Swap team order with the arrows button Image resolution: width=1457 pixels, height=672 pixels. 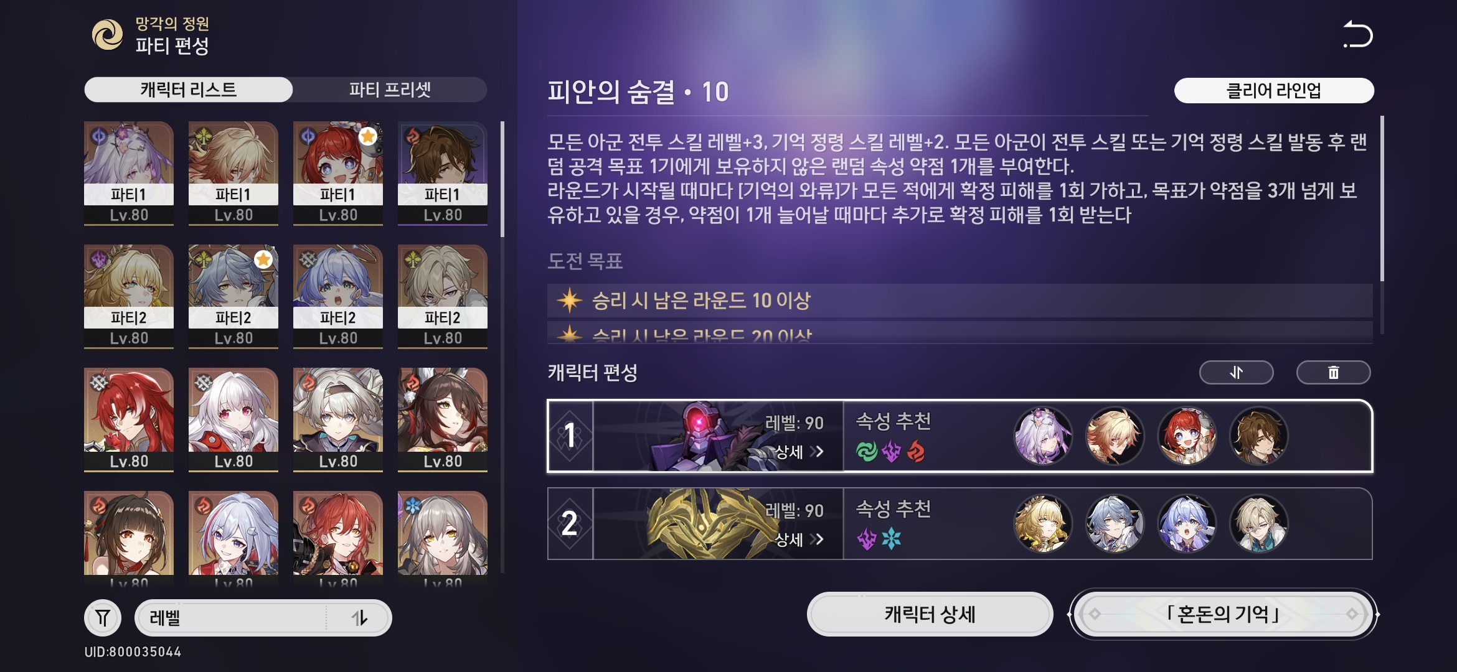click(1236, 373)
